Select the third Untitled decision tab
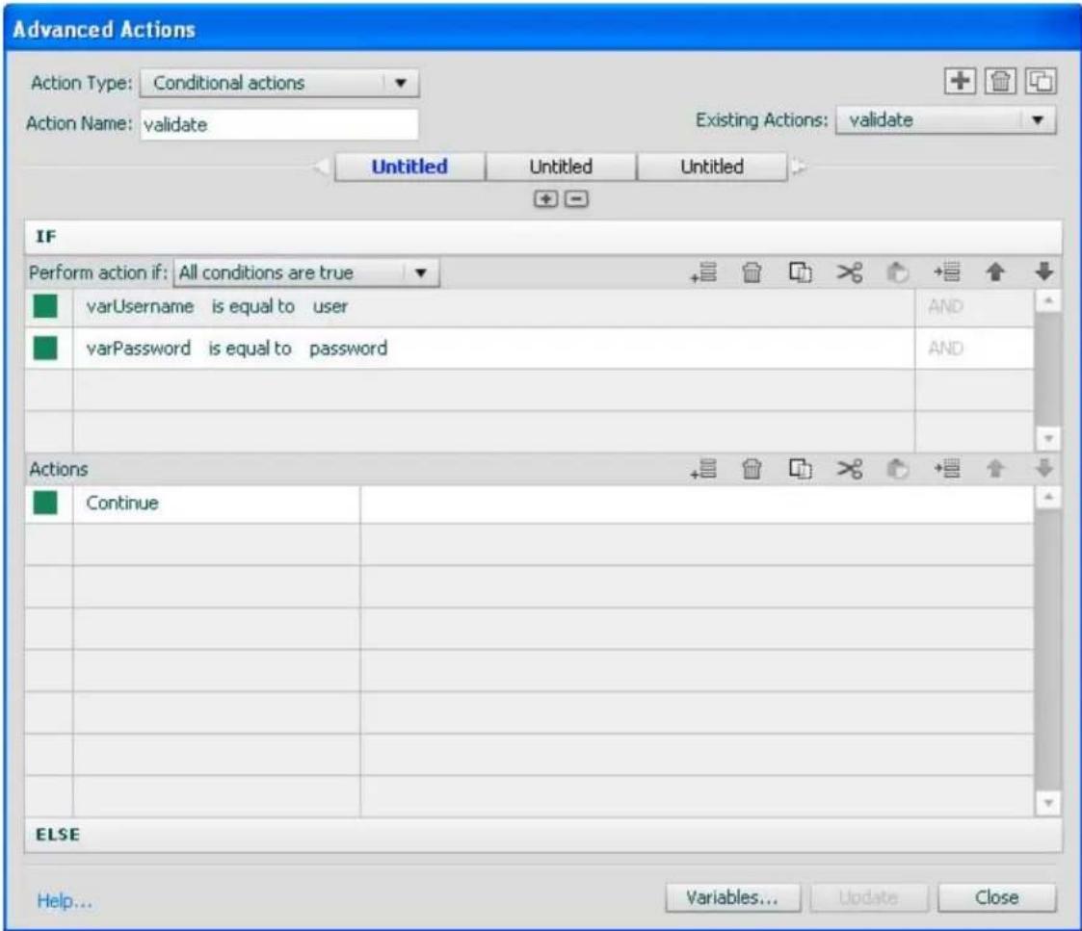This screenshot has height=931, width=1082. click(712, 167)
